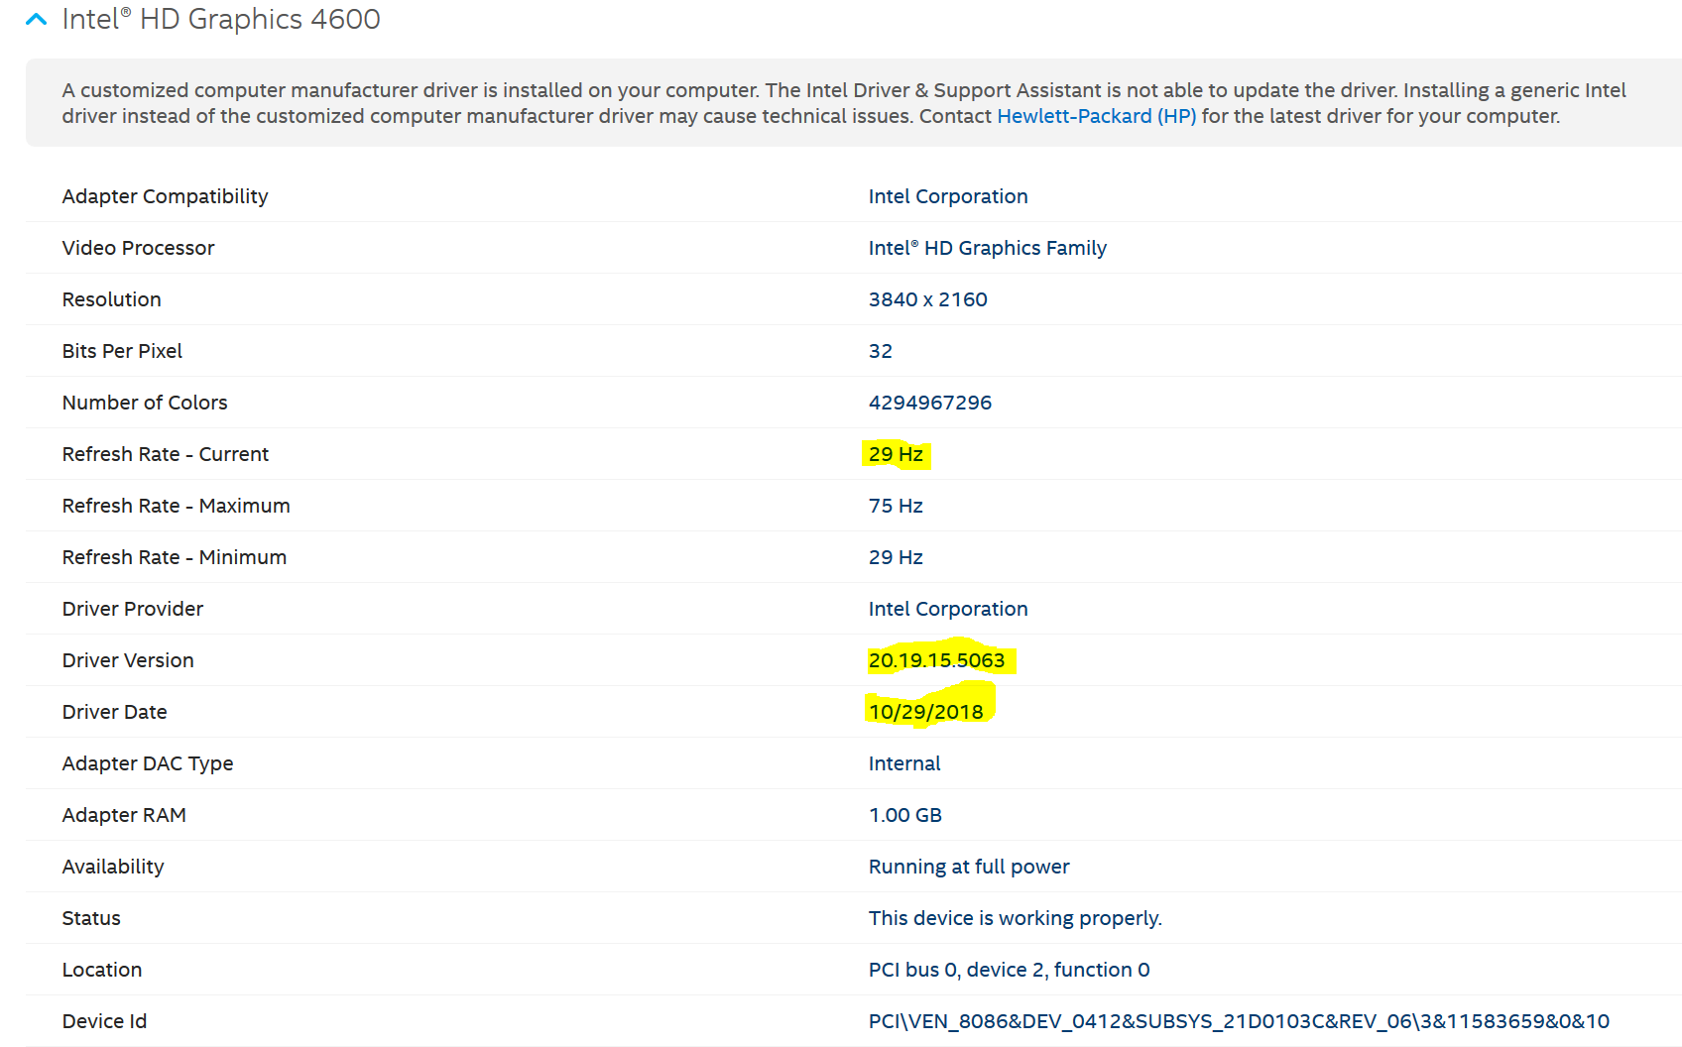The image size is (1682, 1047).
Task: Click the Status label
Action: pos(91,918)
